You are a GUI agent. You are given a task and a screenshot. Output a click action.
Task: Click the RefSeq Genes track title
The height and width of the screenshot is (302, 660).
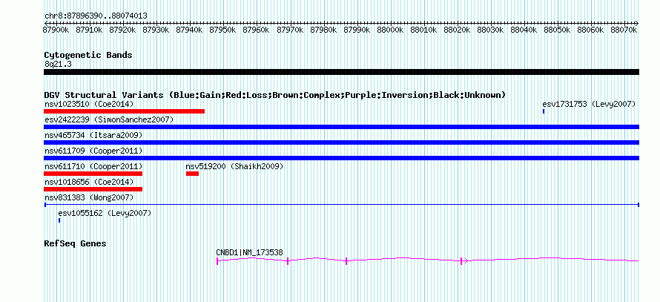click(x=76, y=243)
